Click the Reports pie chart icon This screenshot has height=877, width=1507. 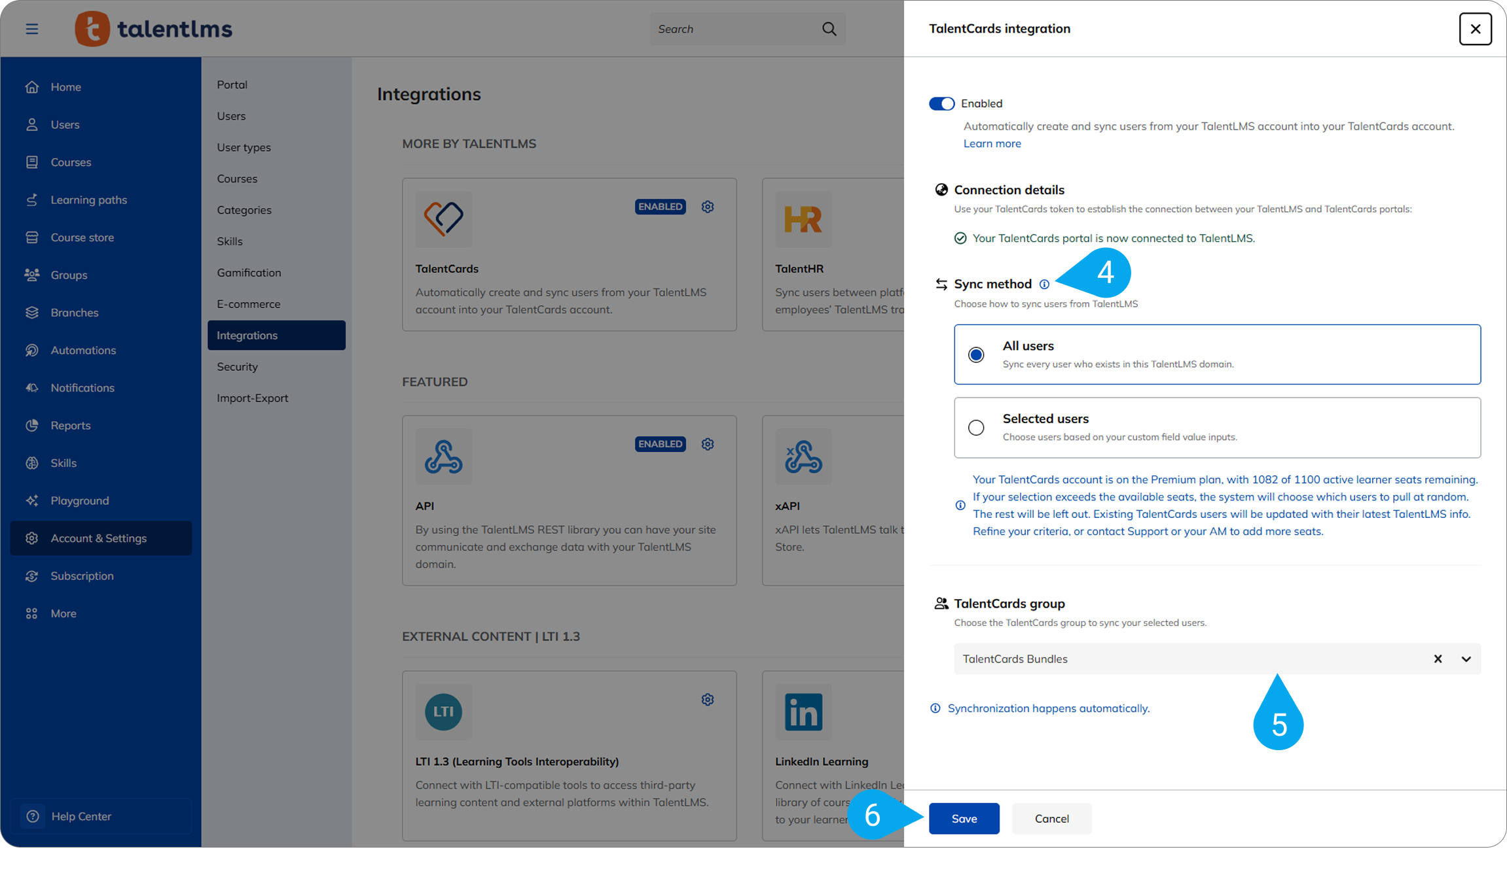(x=32, y=426)
